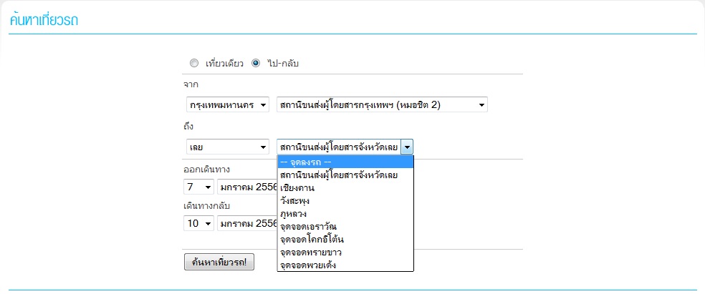Choose ภูหลวง from the dropdown list
The height and width of the screenshot is (294, 705).
point(345,214)
